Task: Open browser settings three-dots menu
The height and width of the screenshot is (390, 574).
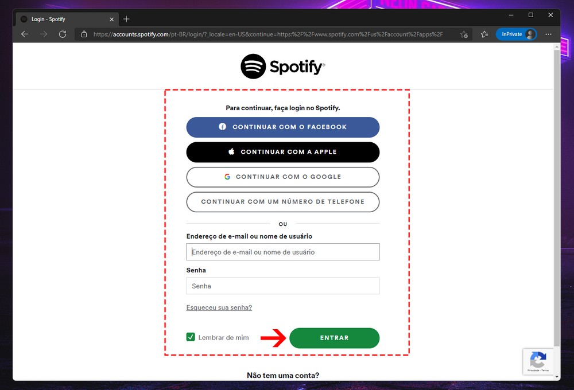Action: click(549, 34)
